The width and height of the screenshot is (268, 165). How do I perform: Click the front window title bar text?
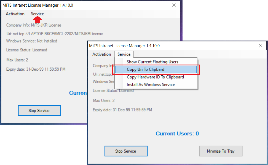124,46
